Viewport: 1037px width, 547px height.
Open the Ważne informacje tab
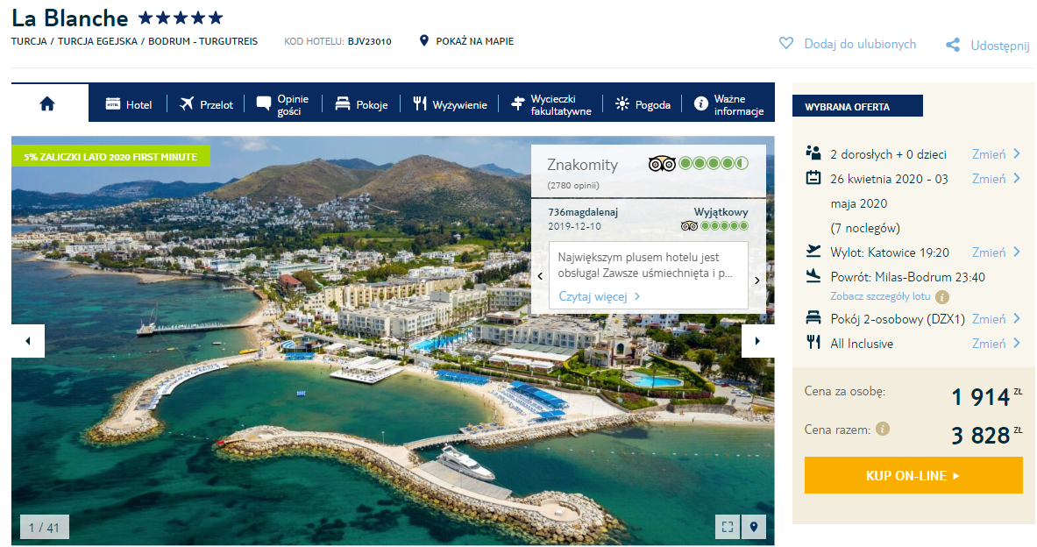pos(728,104)
